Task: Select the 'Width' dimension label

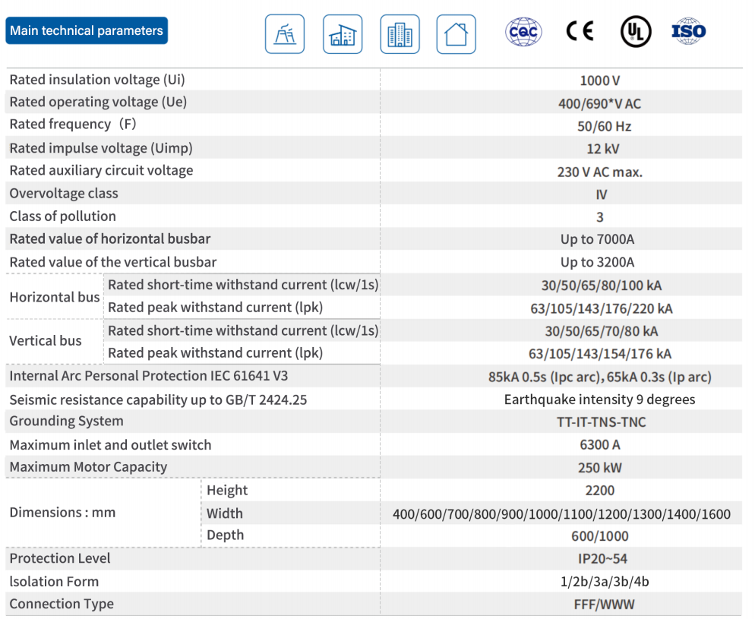Action: click(224, 513)
